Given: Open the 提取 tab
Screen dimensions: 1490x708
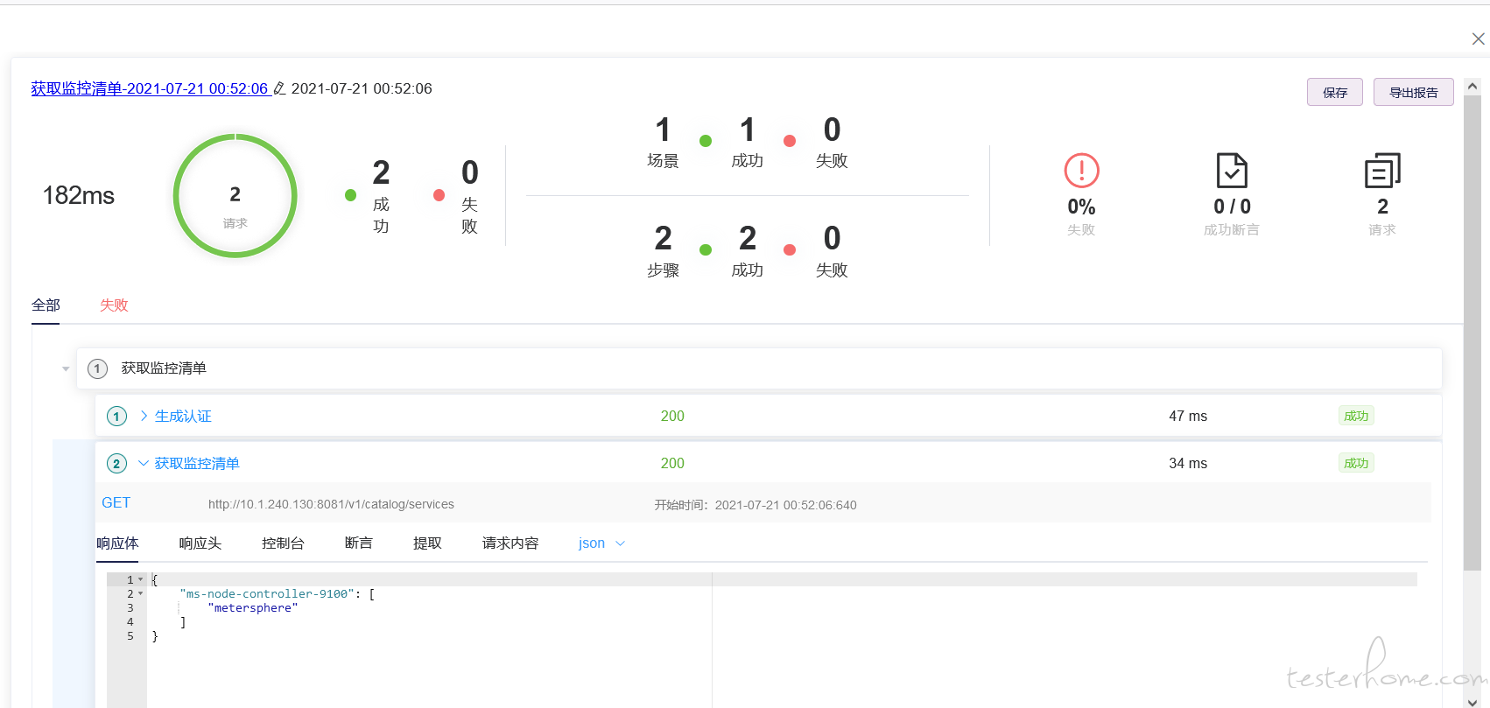Looking at the screenshot, I should coord(427,543).
